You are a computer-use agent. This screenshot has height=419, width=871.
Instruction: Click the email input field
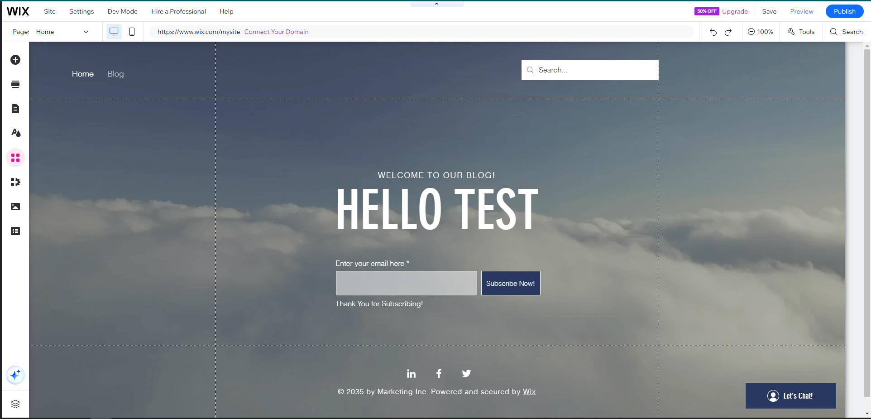coord(406,283)
